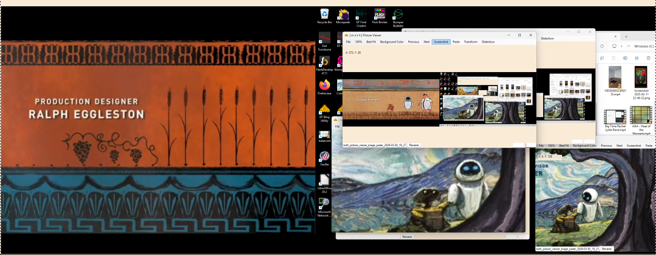This screenshot has width=656, height=255.
Task: Open Background Color picker in front viewer
Action: (x=391, y=42)
